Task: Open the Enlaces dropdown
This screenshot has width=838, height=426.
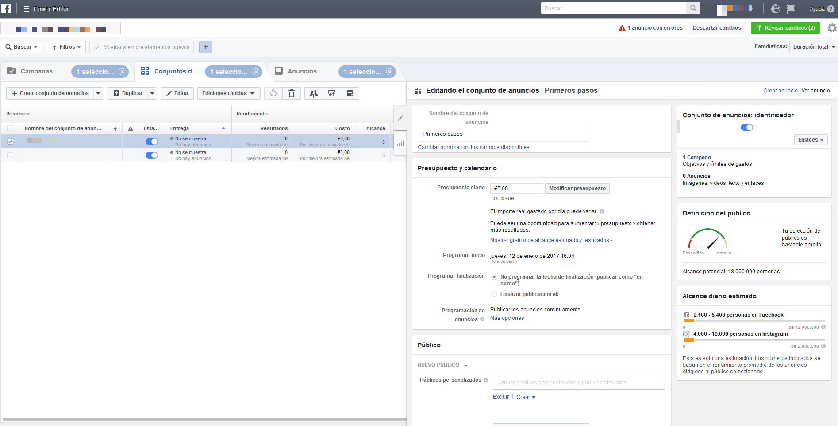Action: click(811, 140)
